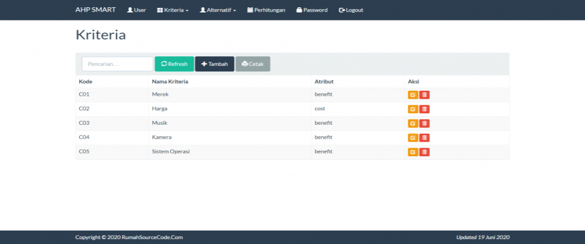Delete the Musik criteria row
The width and height of the screenshot is (585, 244).
(424, 124)
